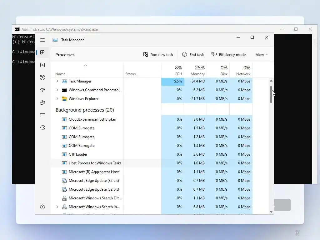Select the Processes sidebar icon

coord(42,52)
